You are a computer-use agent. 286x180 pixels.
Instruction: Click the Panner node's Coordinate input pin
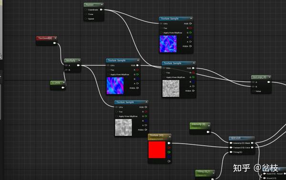86,10
